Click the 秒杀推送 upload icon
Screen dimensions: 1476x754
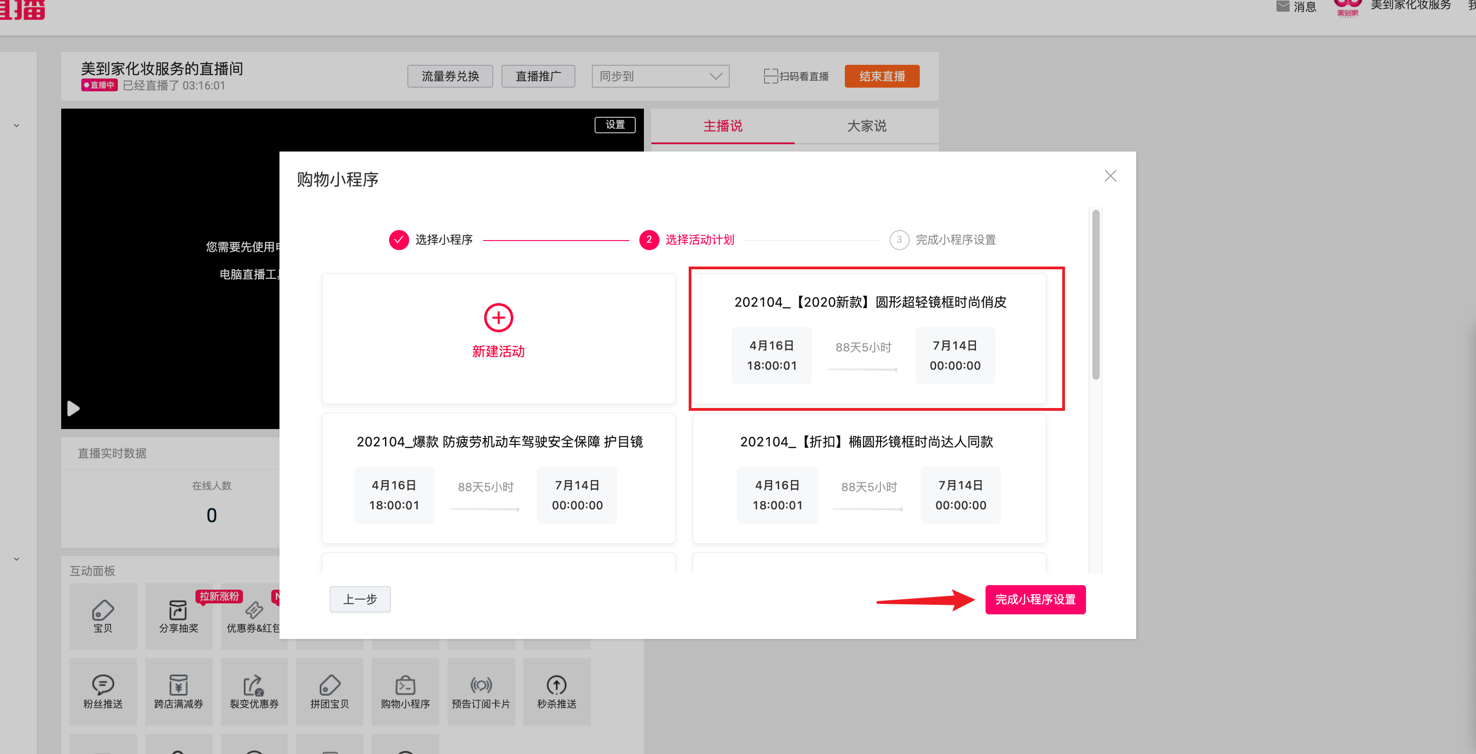[x=556, y=685]
